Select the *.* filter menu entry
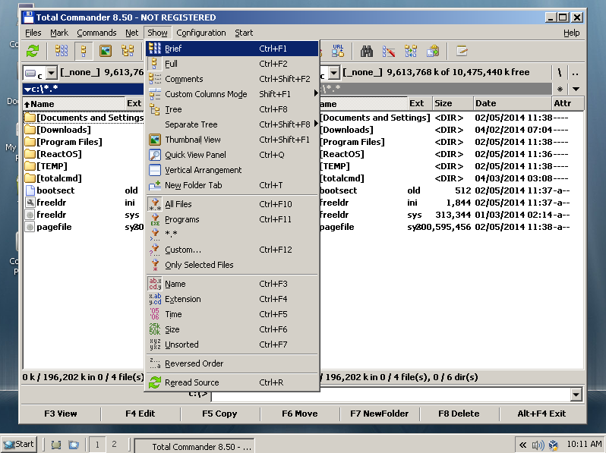Viewport: 606px width, 453px height. click(232, 234)
